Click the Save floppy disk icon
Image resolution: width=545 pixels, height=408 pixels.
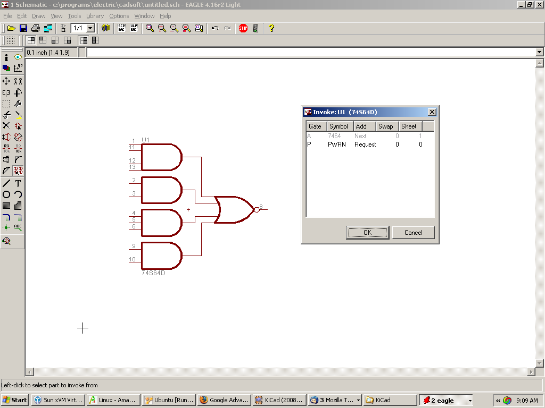point(23,28)
